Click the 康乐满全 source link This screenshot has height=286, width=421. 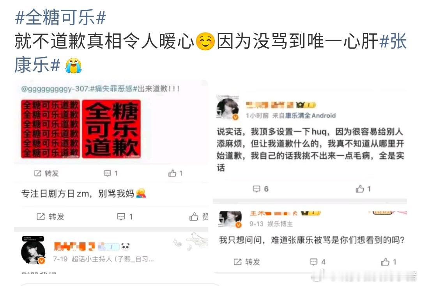[x=298, y=116]
